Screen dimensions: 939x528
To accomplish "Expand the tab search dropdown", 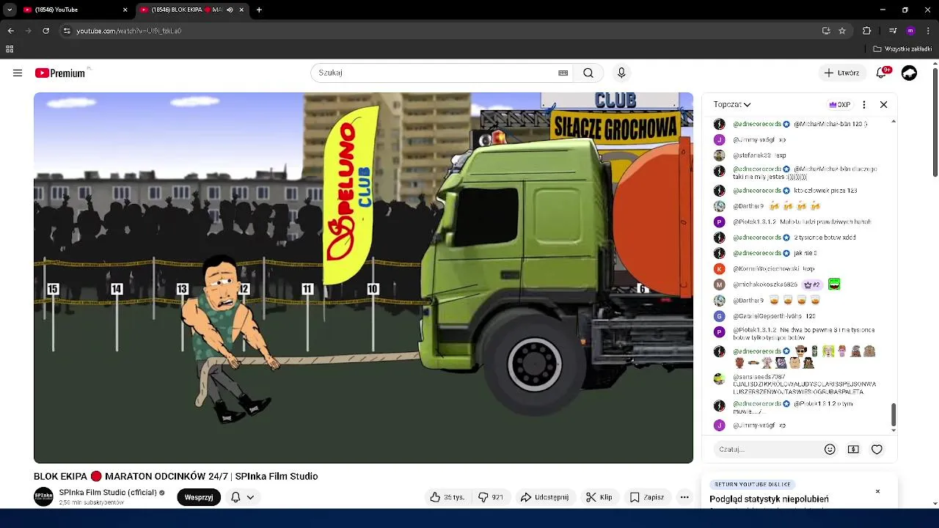I will (10, 10).
